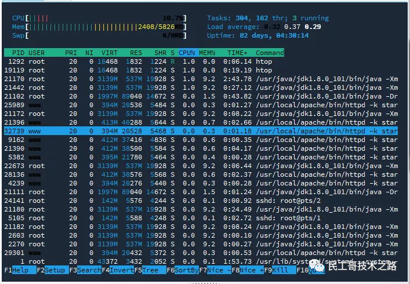Select the java -Dr process PID 21111

point(201,192)
